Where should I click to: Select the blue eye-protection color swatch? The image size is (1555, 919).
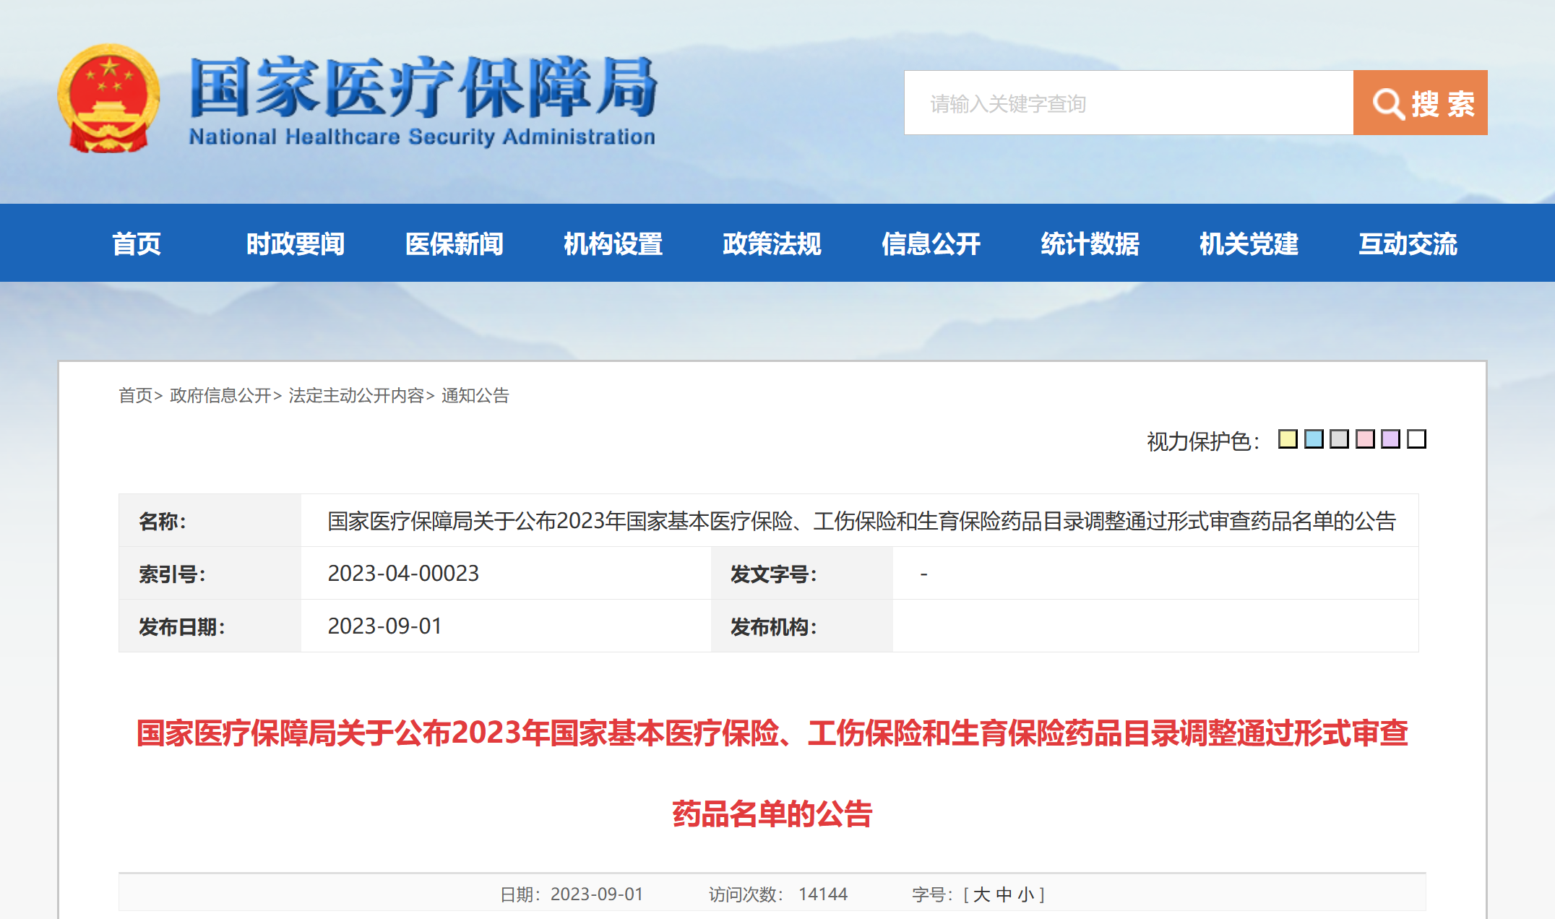coord(1314,439)
